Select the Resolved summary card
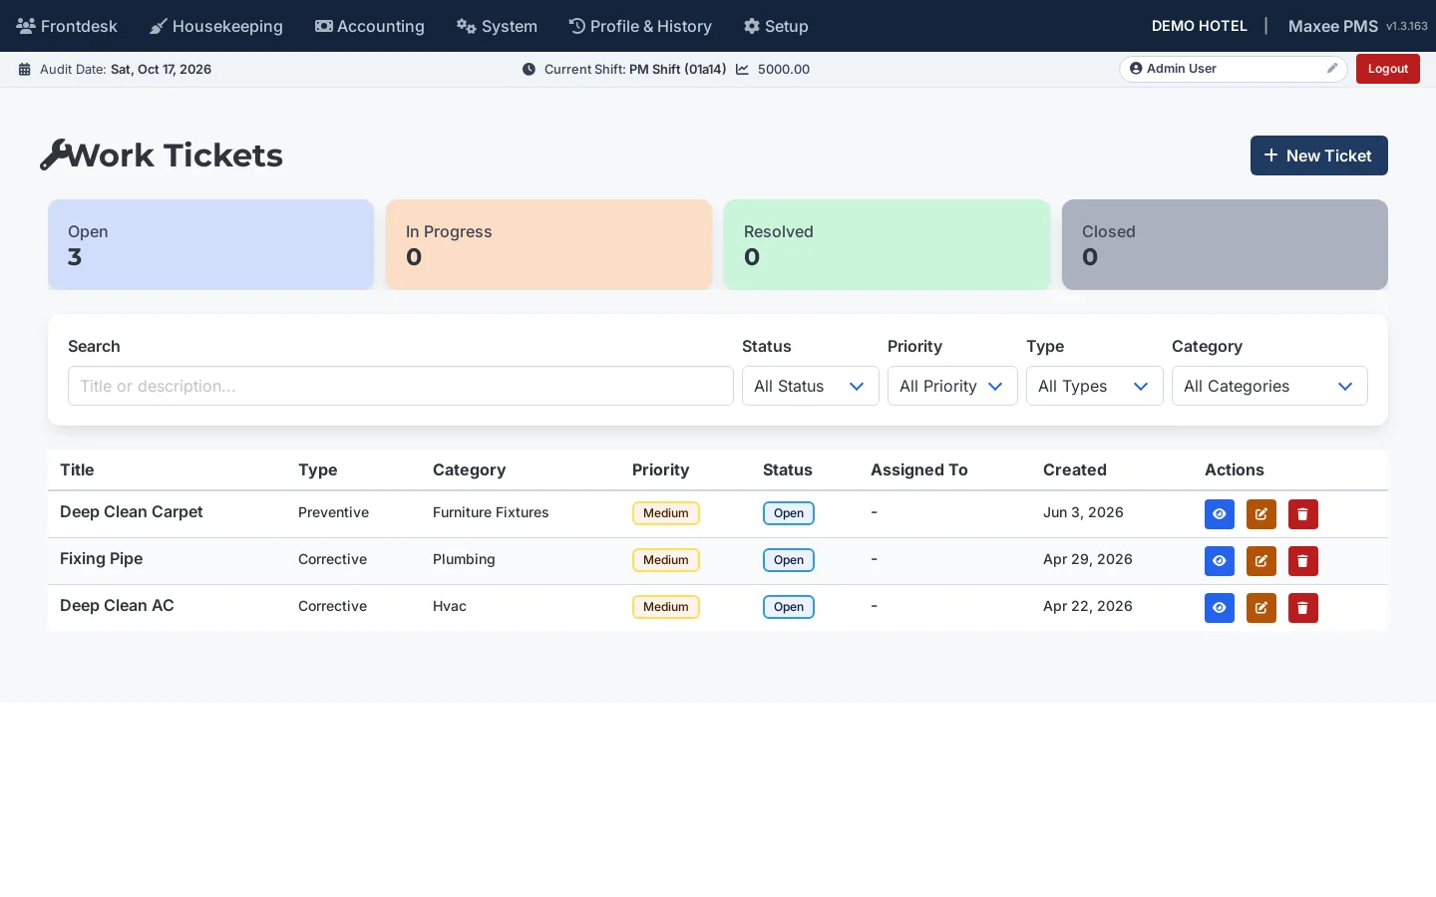The height and width of the screenshot is (897, 1436). [887, 244]
